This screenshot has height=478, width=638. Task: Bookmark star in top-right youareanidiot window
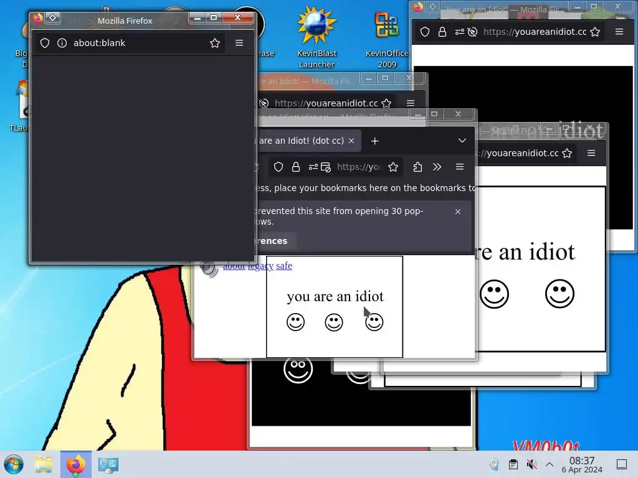point(595,32)
